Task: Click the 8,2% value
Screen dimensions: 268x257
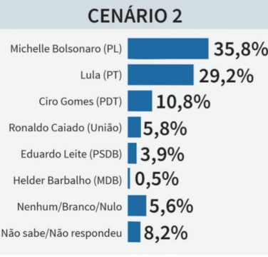Action: point(166,233)
